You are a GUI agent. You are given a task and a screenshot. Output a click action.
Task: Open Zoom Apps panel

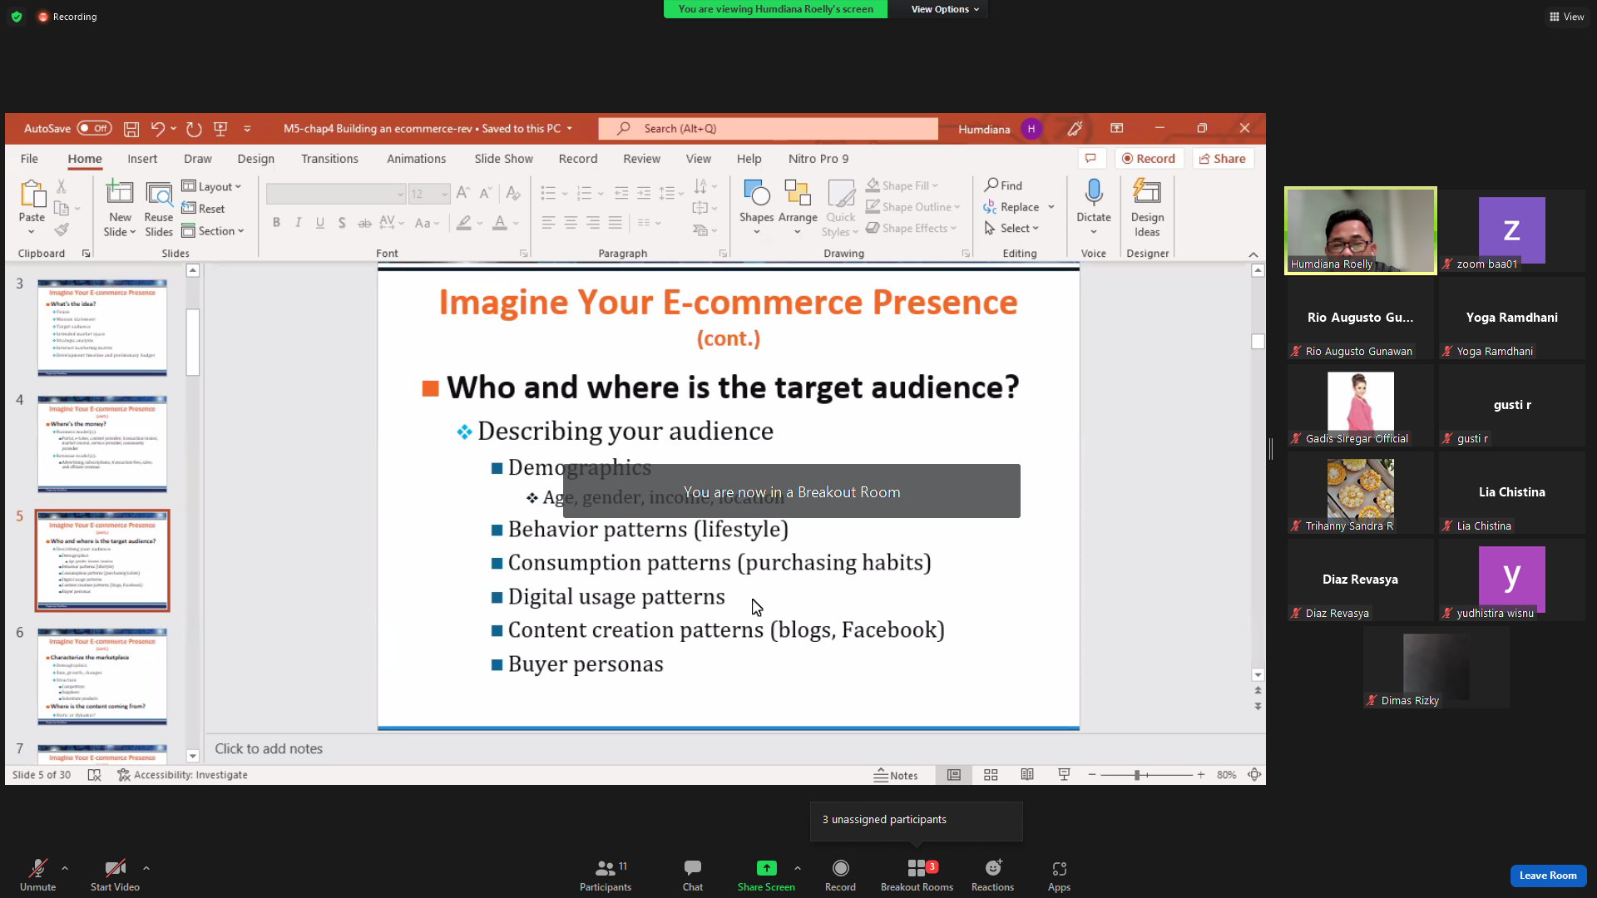click(1059, 876)
